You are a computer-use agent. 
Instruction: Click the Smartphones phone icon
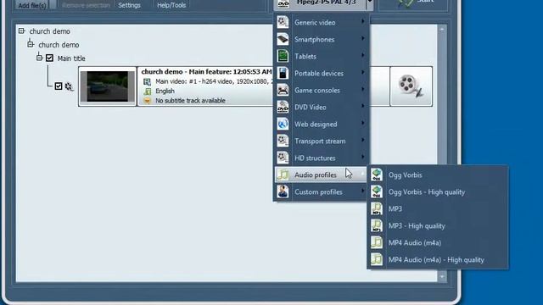283,39
